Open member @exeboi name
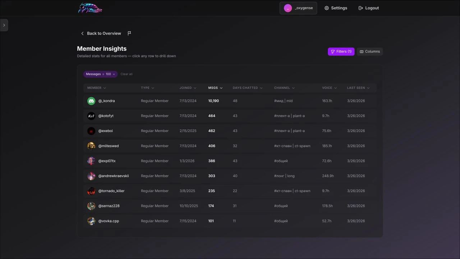The height and width of the screenshot is (259, 460). 106,131
